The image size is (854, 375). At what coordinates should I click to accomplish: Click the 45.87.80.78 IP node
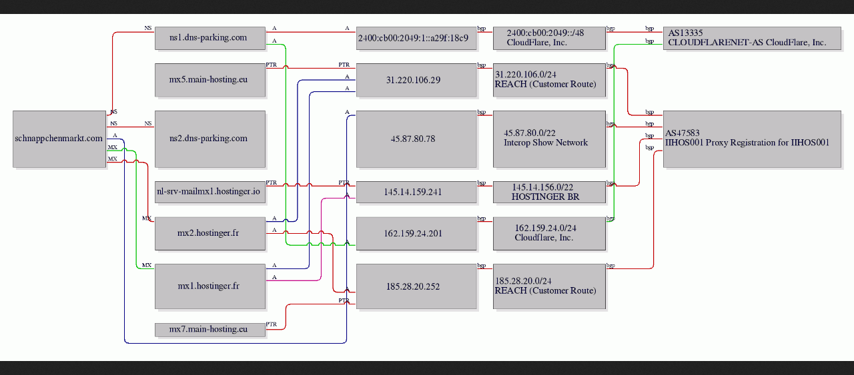pyautogui.click(x=416, y=139)
